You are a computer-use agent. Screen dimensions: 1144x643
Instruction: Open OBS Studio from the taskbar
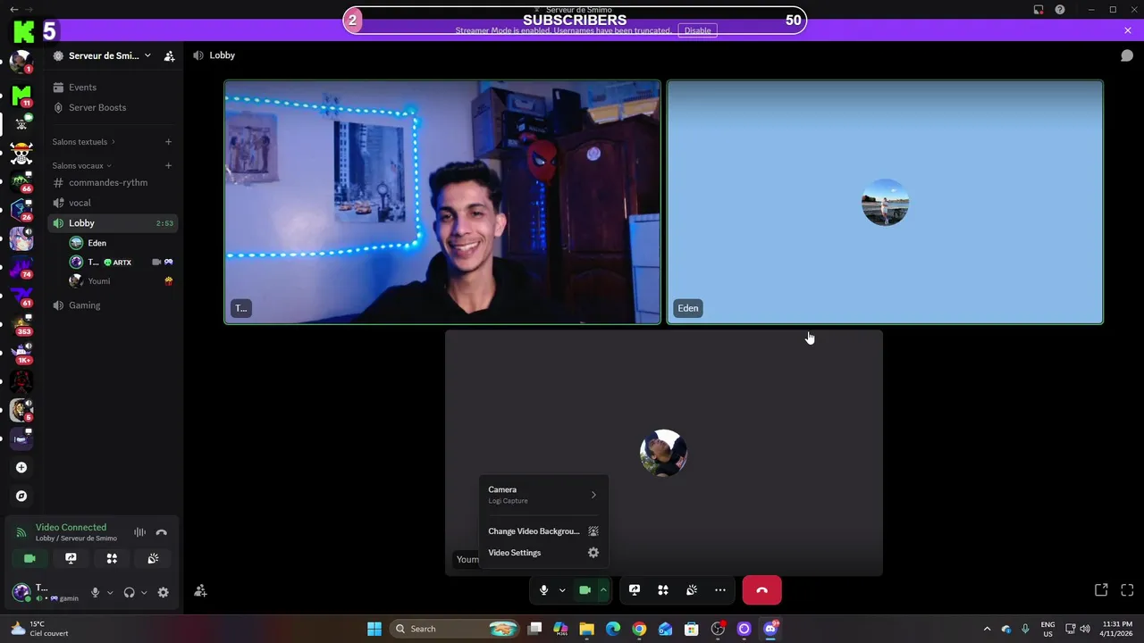coord(718,629)
